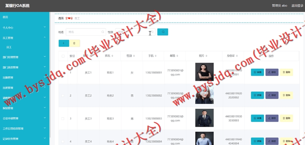
Task: Click the teal search button
Action: [x=162, y=32]
